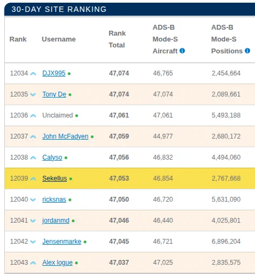The width and height of the screenshot is (255, 275).
Task: Click the up arrow next to rank 12037
Action: tap(33, 136)
